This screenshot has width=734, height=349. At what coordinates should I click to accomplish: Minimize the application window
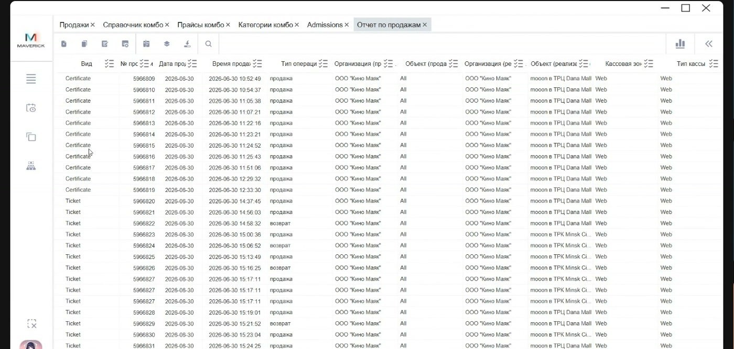(665, 8)
